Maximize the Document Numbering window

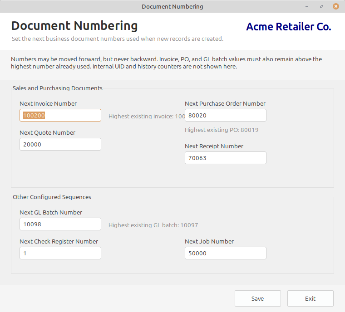(321, 6)
